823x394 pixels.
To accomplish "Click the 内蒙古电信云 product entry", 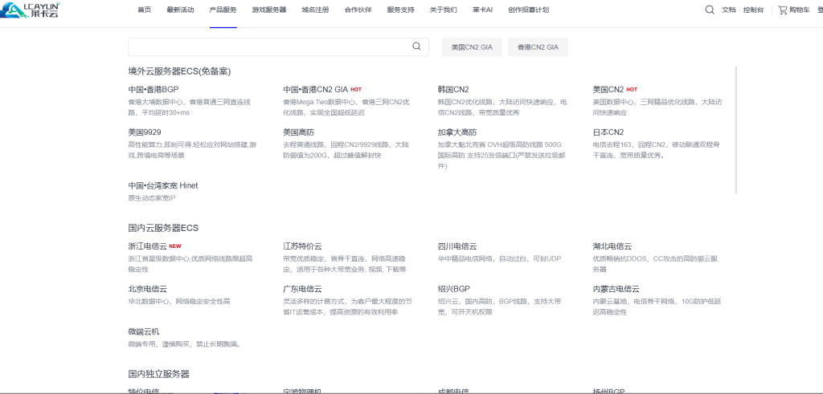I will pos(616,289).
